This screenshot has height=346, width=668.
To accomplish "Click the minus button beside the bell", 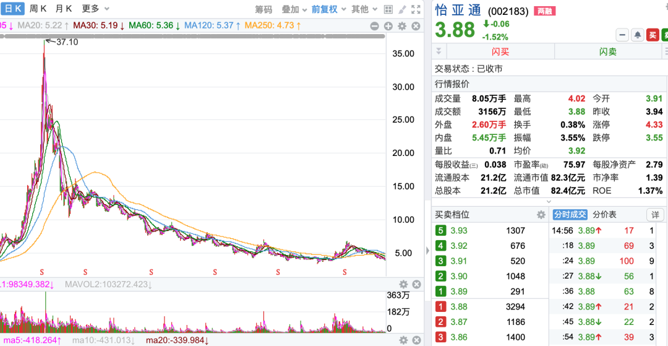I will (622, 35).
